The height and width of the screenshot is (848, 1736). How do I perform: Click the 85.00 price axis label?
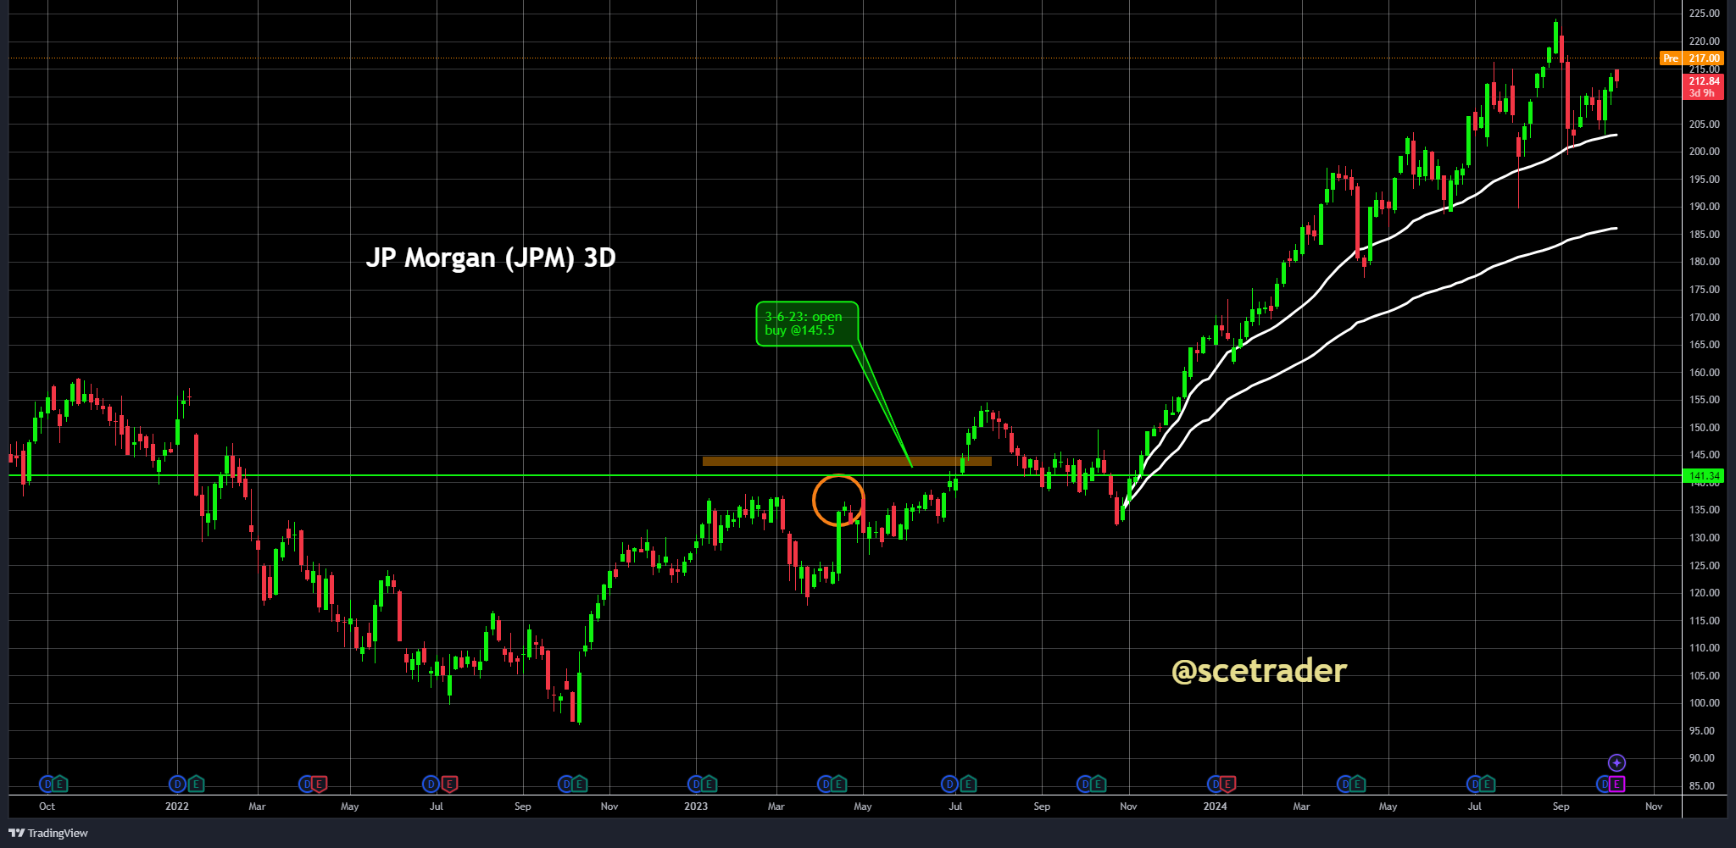(x=1702, y=786)
